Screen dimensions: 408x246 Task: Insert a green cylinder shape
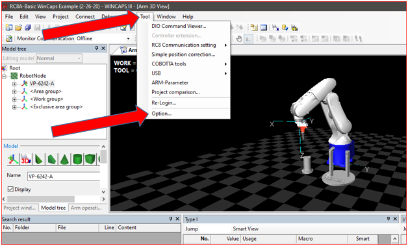pos(77,159)
